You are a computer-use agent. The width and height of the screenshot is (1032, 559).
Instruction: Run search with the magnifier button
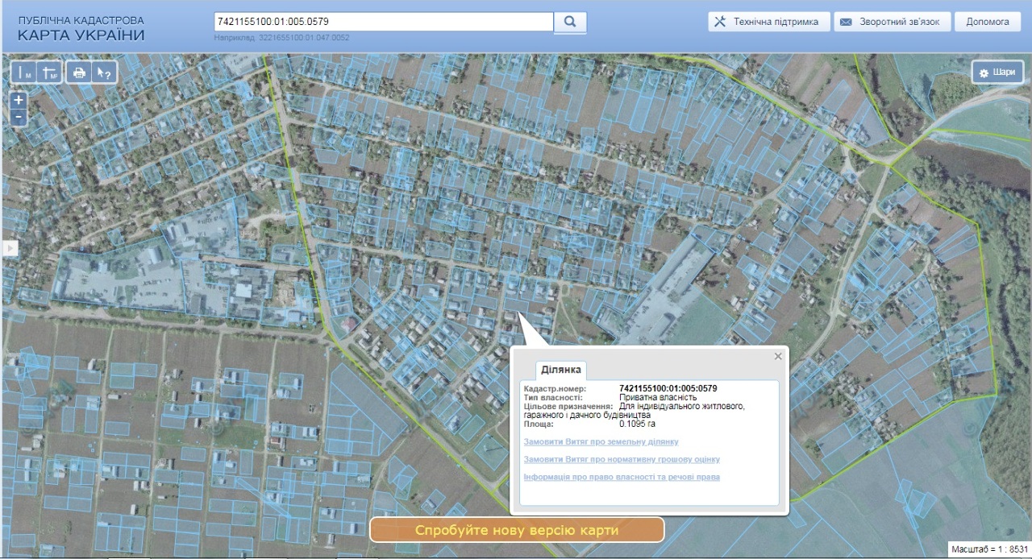pyautogui.click(x=570, y=22)
